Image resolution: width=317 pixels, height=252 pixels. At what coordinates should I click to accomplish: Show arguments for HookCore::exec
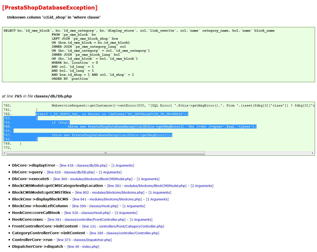tap(141, 220)
